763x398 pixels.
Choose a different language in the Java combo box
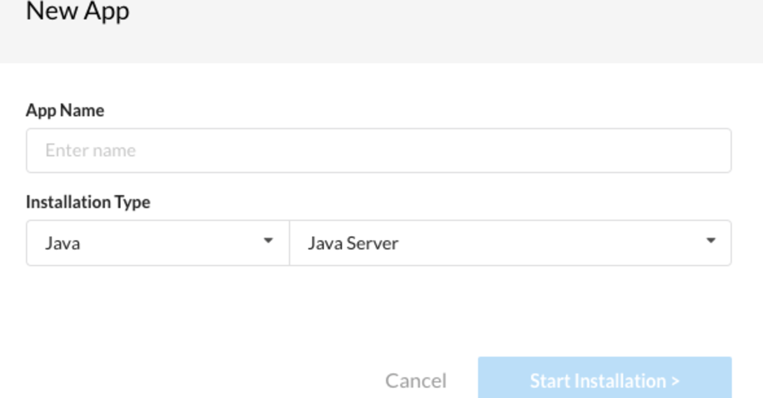point(157,242)
